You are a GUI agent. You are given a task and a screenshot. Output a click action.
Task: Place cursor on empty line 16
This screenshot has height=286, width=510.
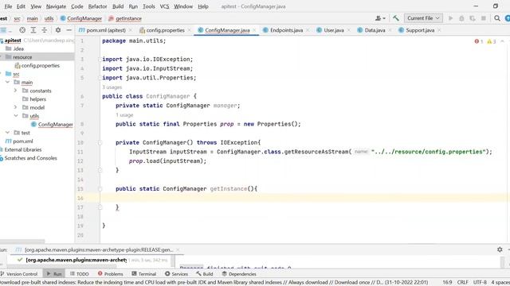coord(304,198)
